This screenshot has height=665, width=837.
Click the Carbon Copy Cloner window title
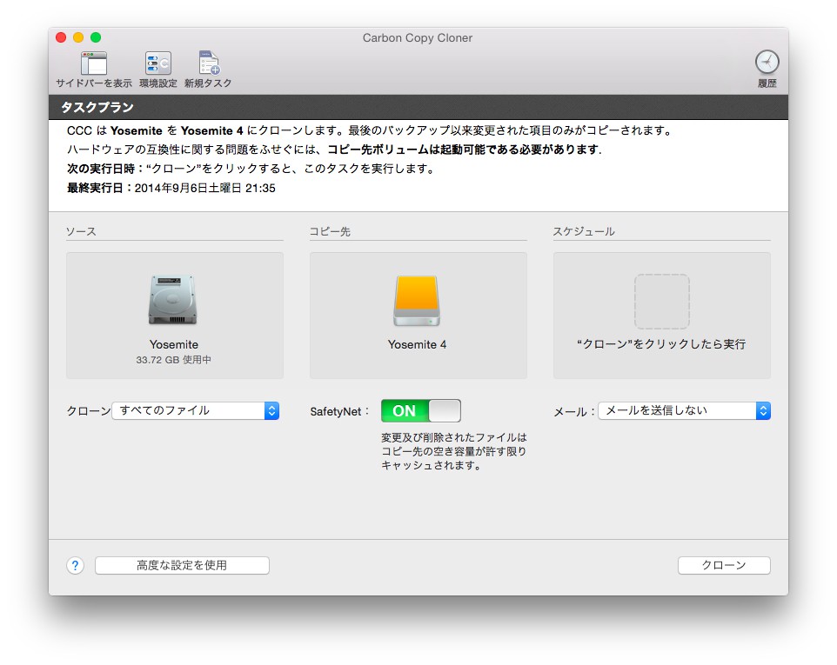(418, 38)
